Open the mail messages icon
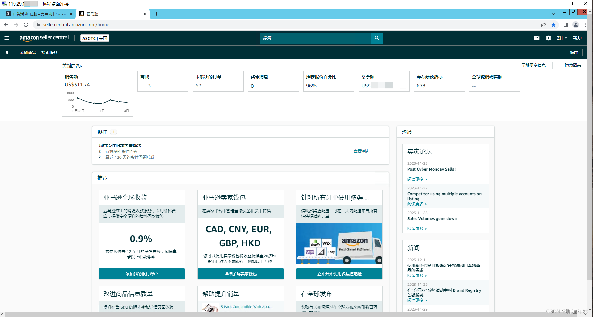 [x=537, y=38]
